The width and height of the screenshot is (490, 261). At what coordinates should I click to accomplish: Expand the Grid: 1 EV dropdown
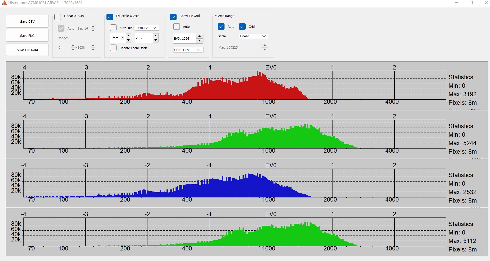tap(188, 50)
